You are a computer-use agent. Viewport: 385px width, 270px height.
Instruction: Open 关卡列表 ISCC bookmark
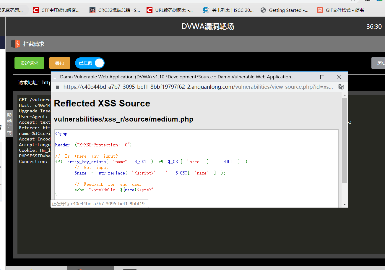pos(228,10)
